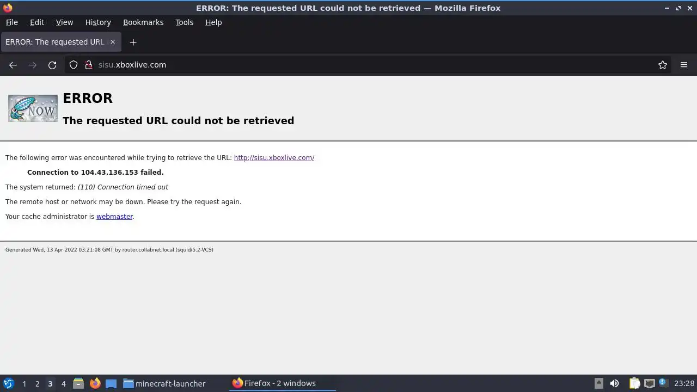
Task: Minimize the Firefox window
Action: pyautogui.click(x=667, y=8)
